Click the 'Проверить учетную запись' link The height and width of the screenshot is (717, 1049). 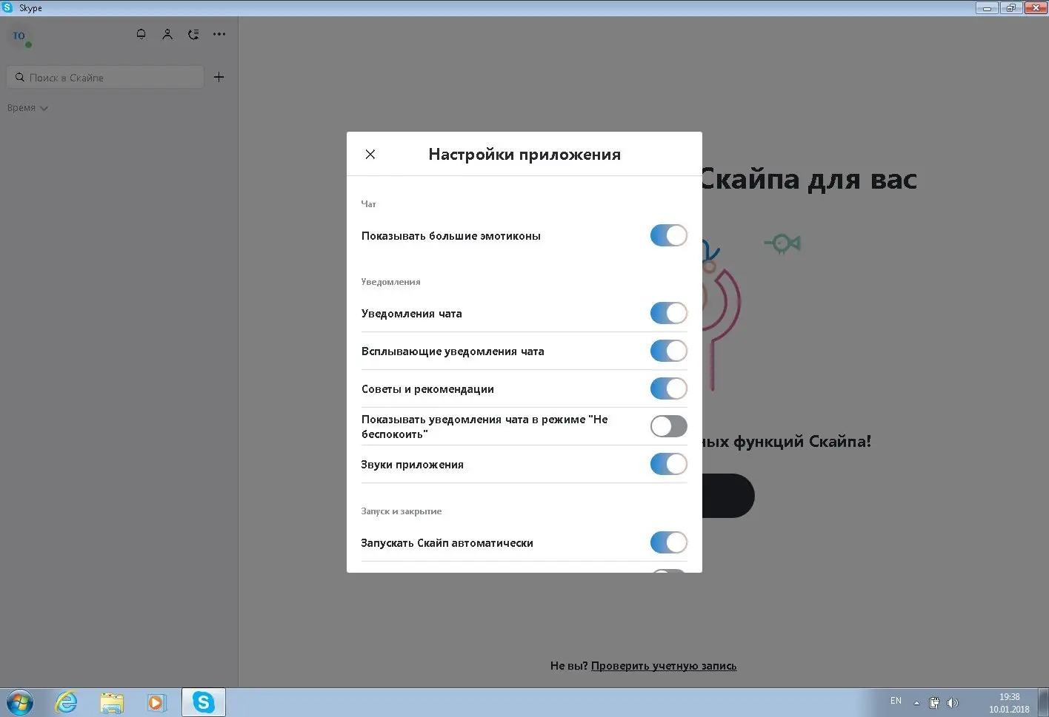(663, 665)
